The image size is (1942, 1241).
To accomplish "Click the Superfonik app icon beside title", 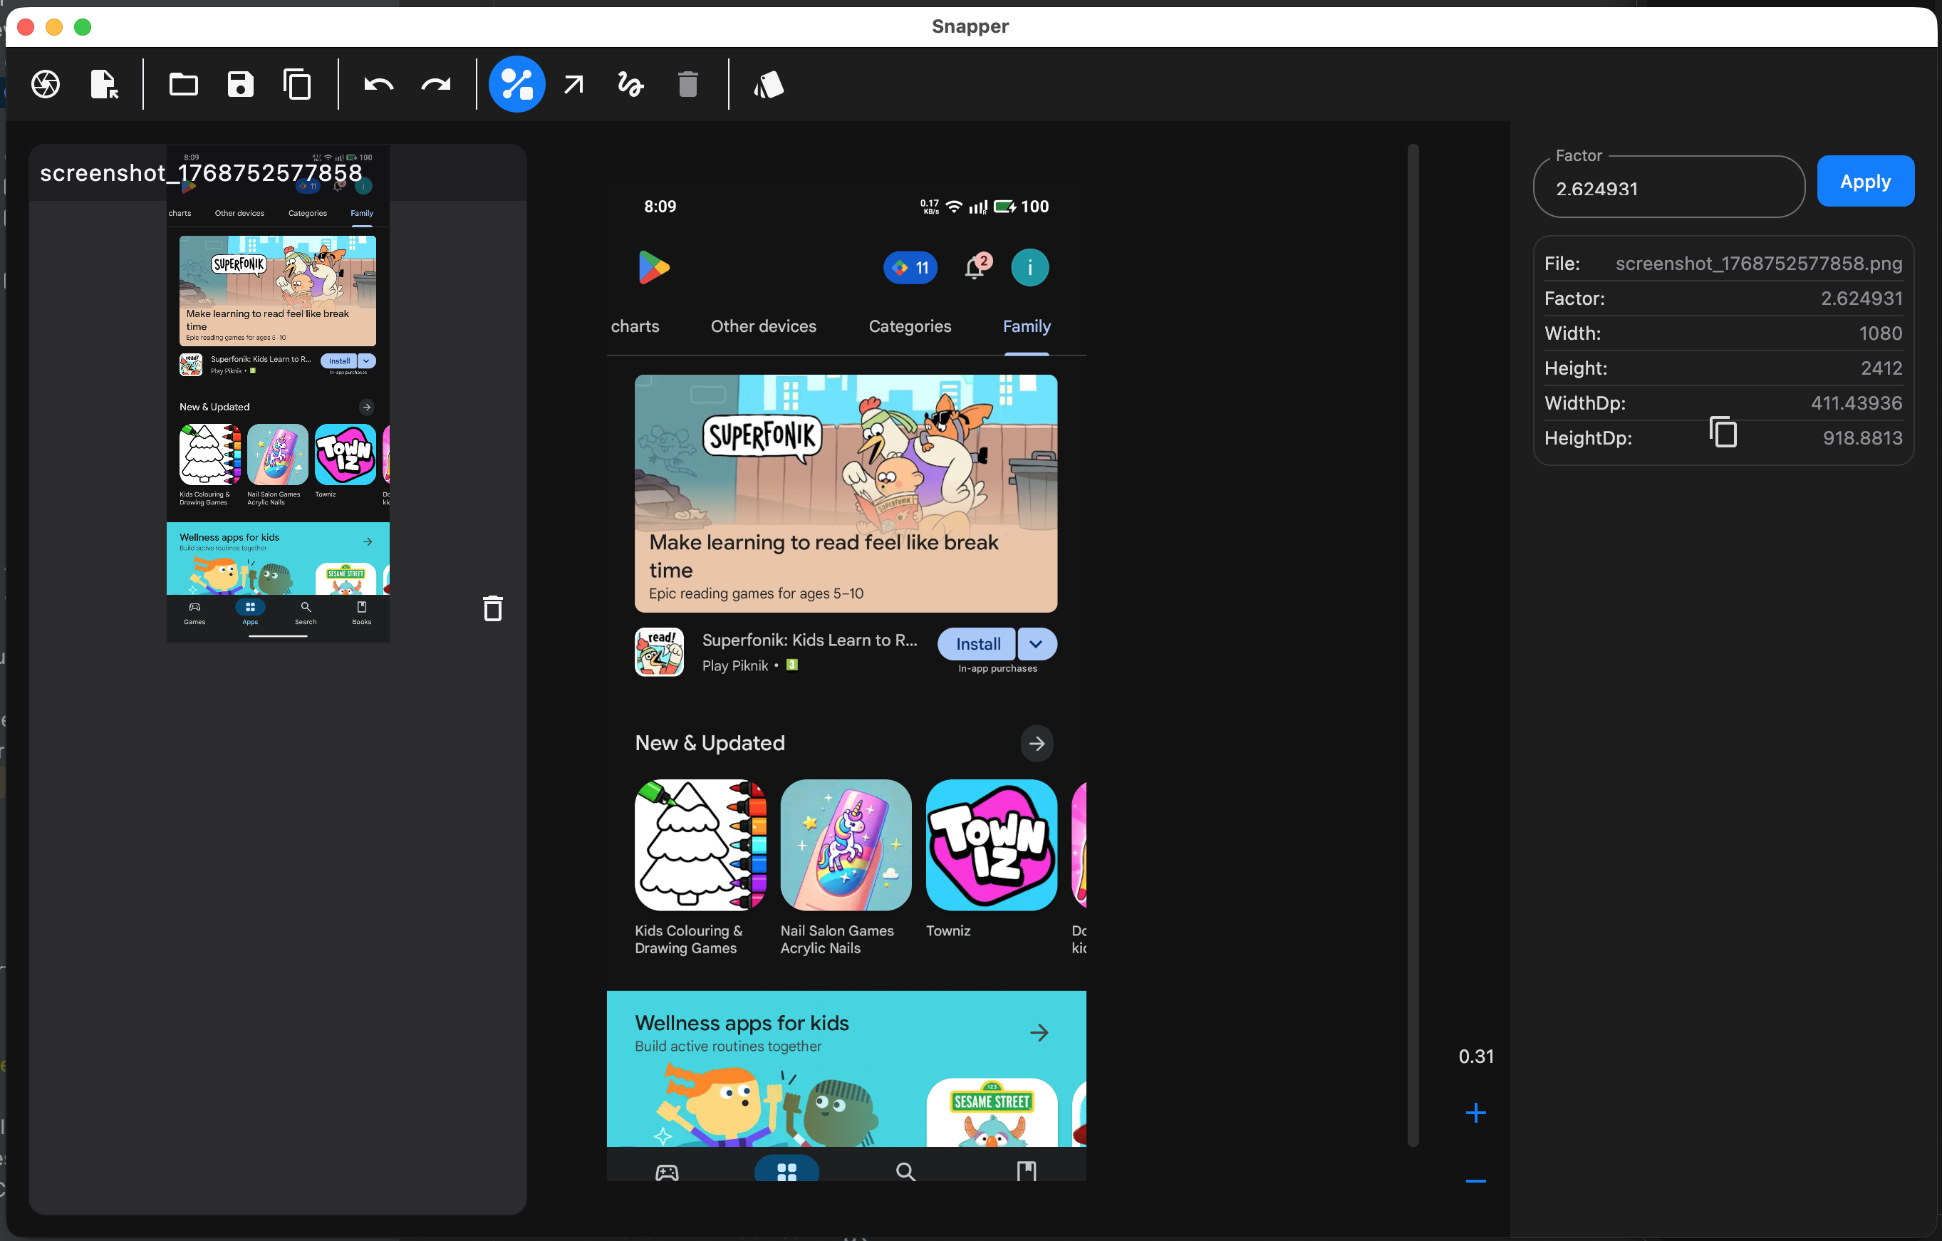I will pos(659,652).
